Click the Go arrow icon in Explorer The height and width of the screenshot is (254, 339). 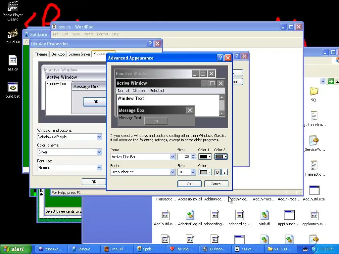point(331,81)
